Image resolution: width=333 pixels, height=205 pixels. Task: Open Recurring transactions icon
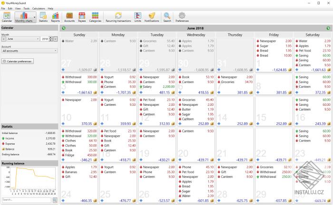[x=118, y=17]
